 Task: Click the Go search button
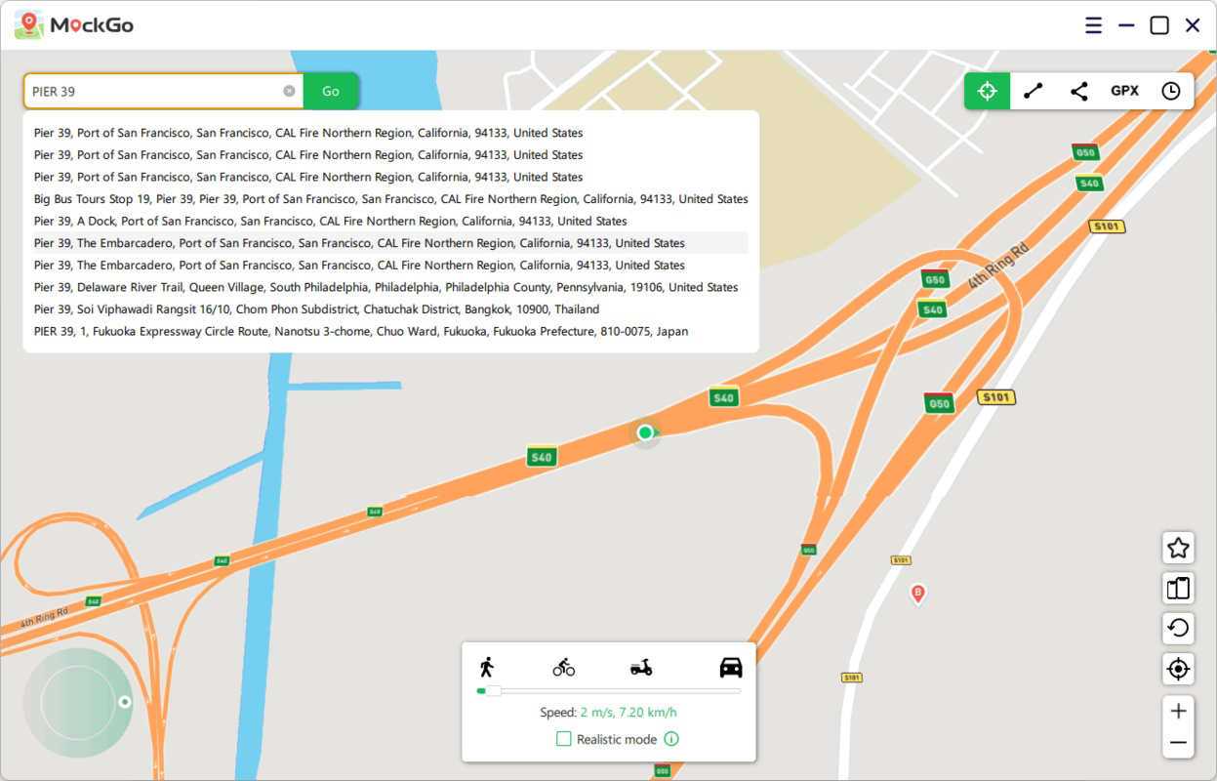(x=331, y=91)
